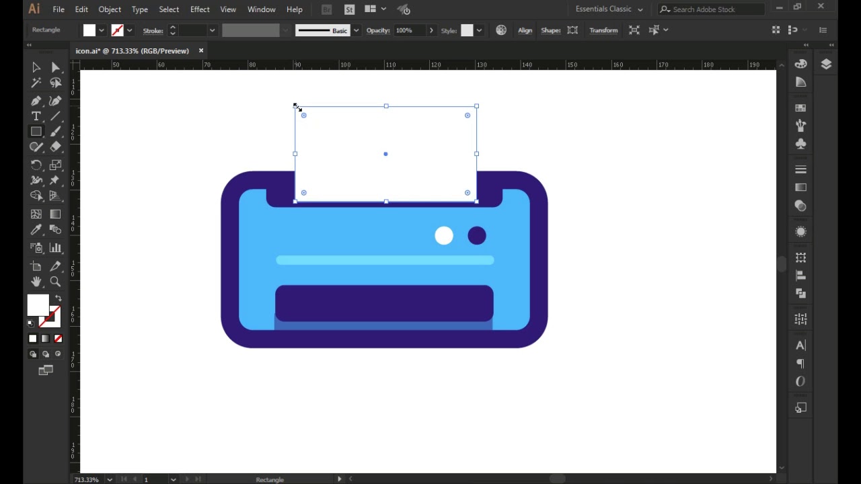861x484 pixels.
Task: Click the Opacity label link
Action: coord(378,30)
